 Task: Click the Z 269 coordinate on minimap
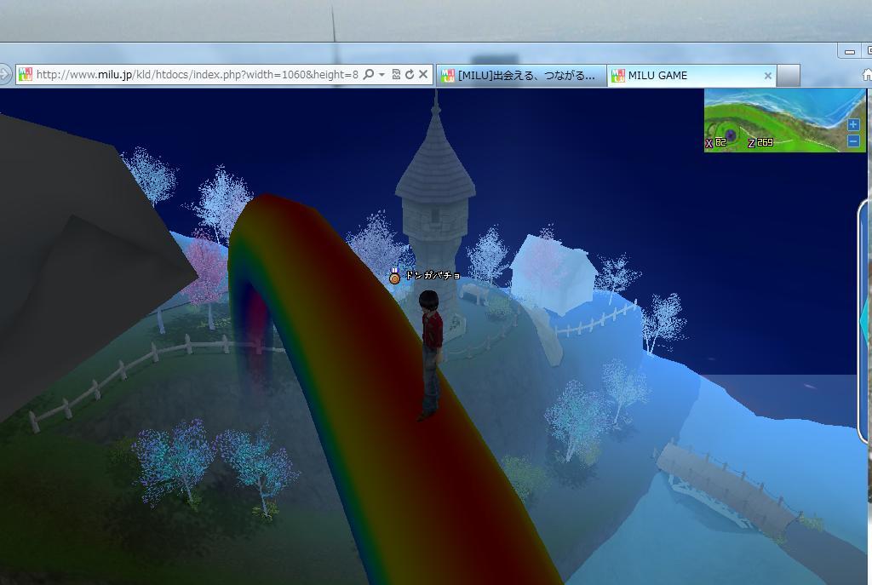point(760,143)
